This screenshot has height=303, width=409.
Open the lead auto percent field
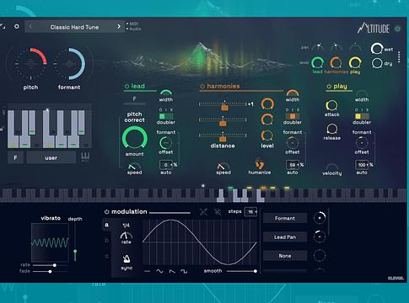pyautogui.click(x=166, y=165)
